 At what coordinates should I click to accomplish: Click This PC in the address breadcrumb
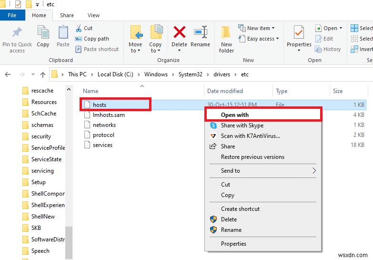coord(77,74)
